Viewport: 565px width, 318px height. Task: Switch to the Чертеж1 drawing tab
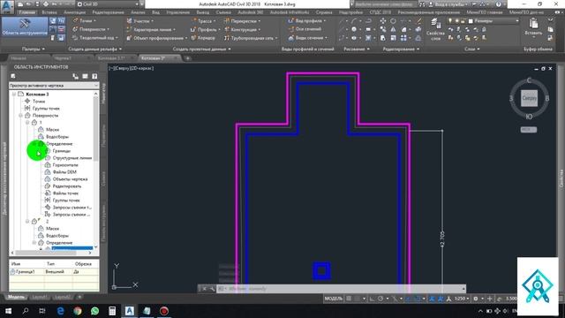pyautogui.click(x=63, y=58)
